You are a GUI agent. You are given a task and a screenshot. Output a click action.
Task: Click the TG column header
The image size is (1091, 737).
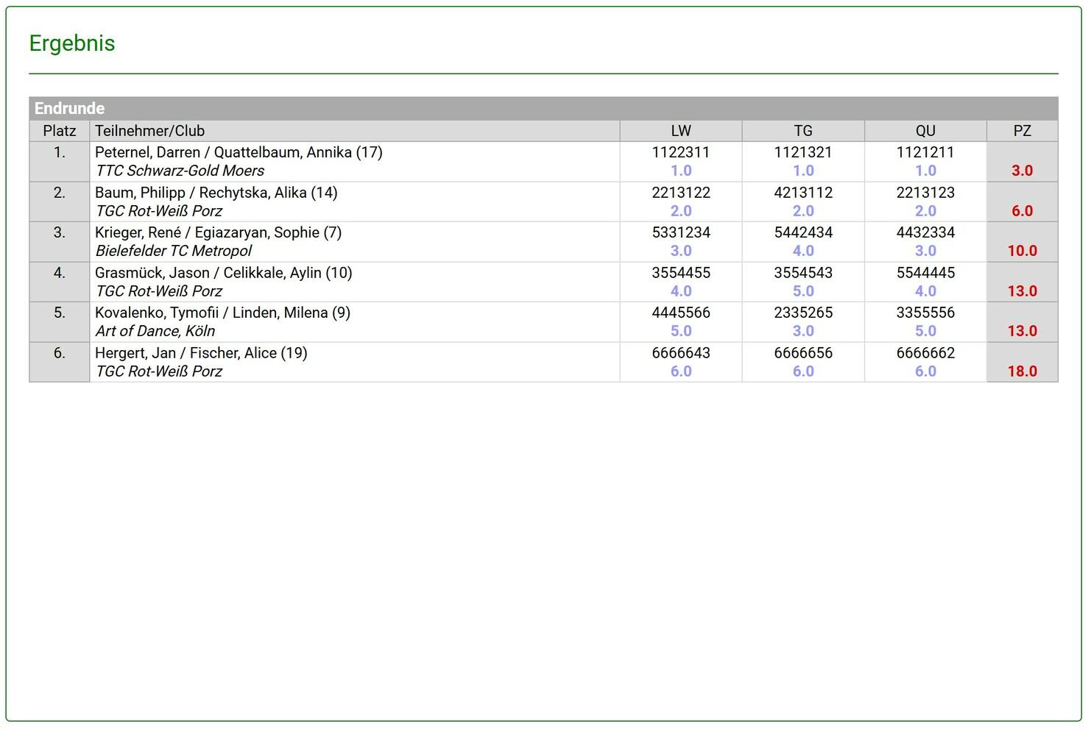802,131
